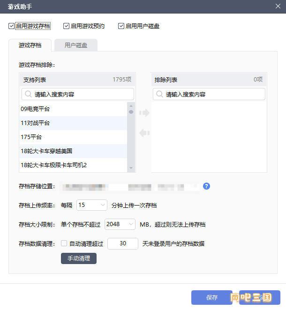The height and width of the screenshot is (309, 286).
Task: Disable the 启用用户磁盘 checkbox
Action: (121, 26)
